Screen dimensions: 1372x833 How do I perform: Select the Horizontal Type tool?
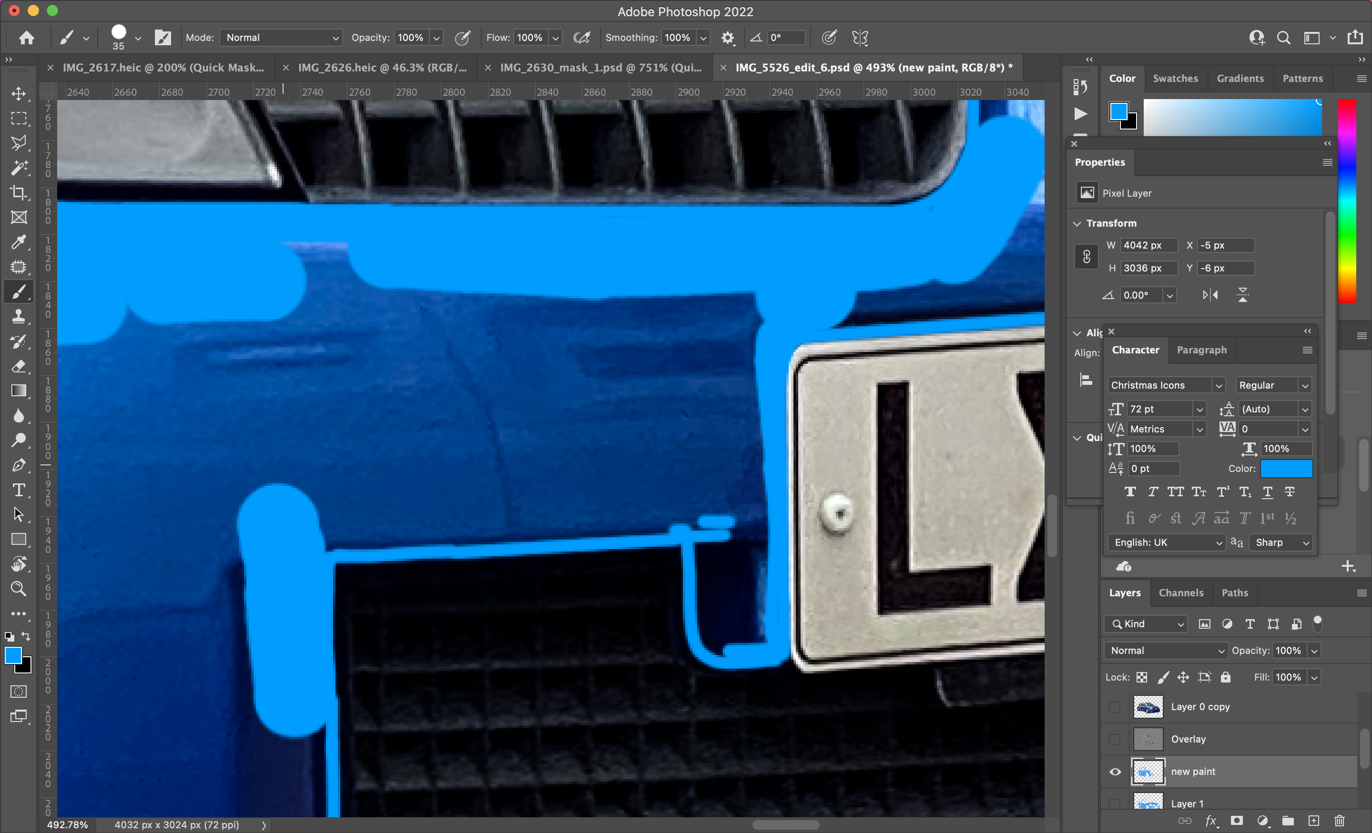(19, 490)
